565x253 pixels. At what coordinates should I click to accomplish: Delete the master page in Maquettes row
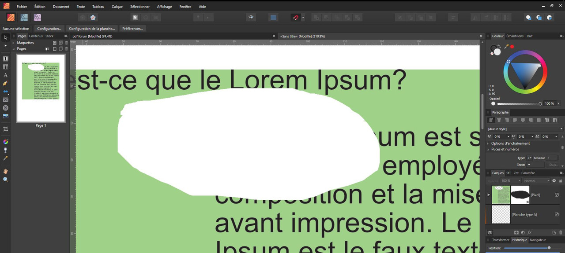tap(67, 43)
